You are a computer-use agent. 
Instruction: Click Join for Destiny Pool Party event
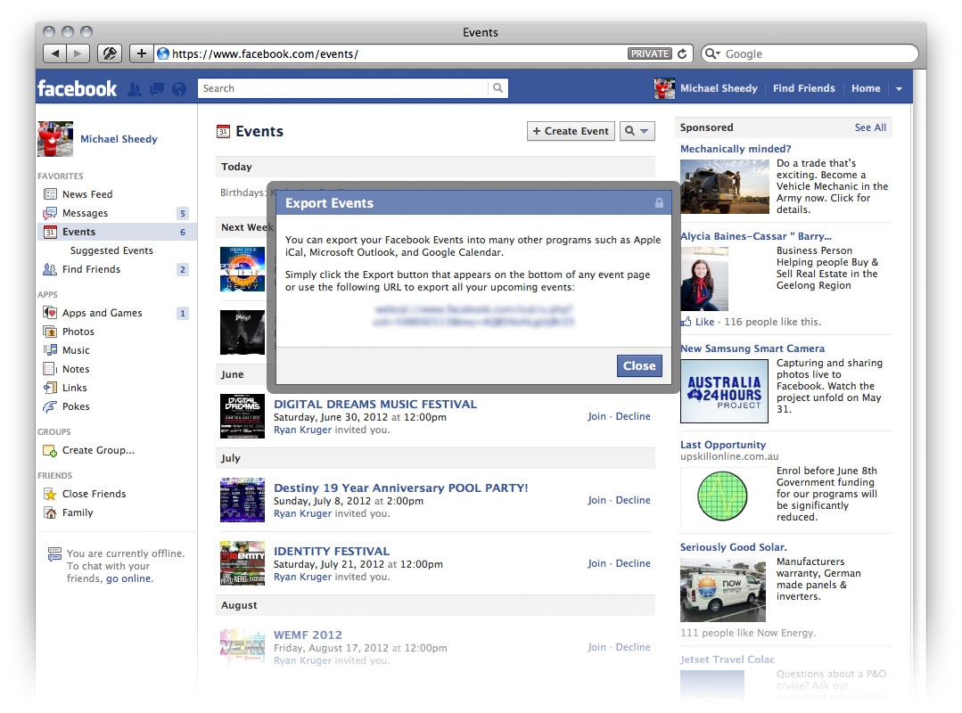click(596, 500)
